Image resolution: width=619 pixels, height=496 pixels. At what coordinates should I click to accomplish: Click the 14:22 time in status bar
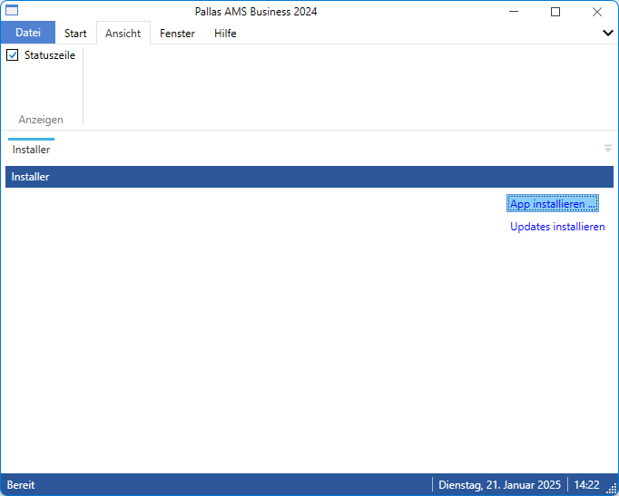pyautogui.click(x=586, y=484)
